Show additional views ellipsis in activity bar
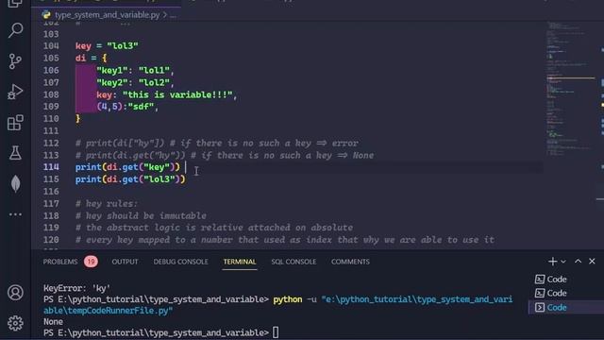This screenshot has width=604, height=340. [x=15, y=214]
